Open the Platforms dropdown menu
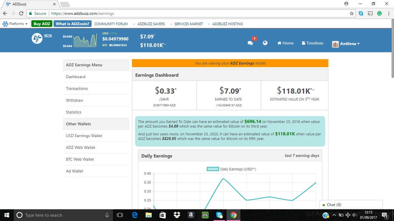 15,24
